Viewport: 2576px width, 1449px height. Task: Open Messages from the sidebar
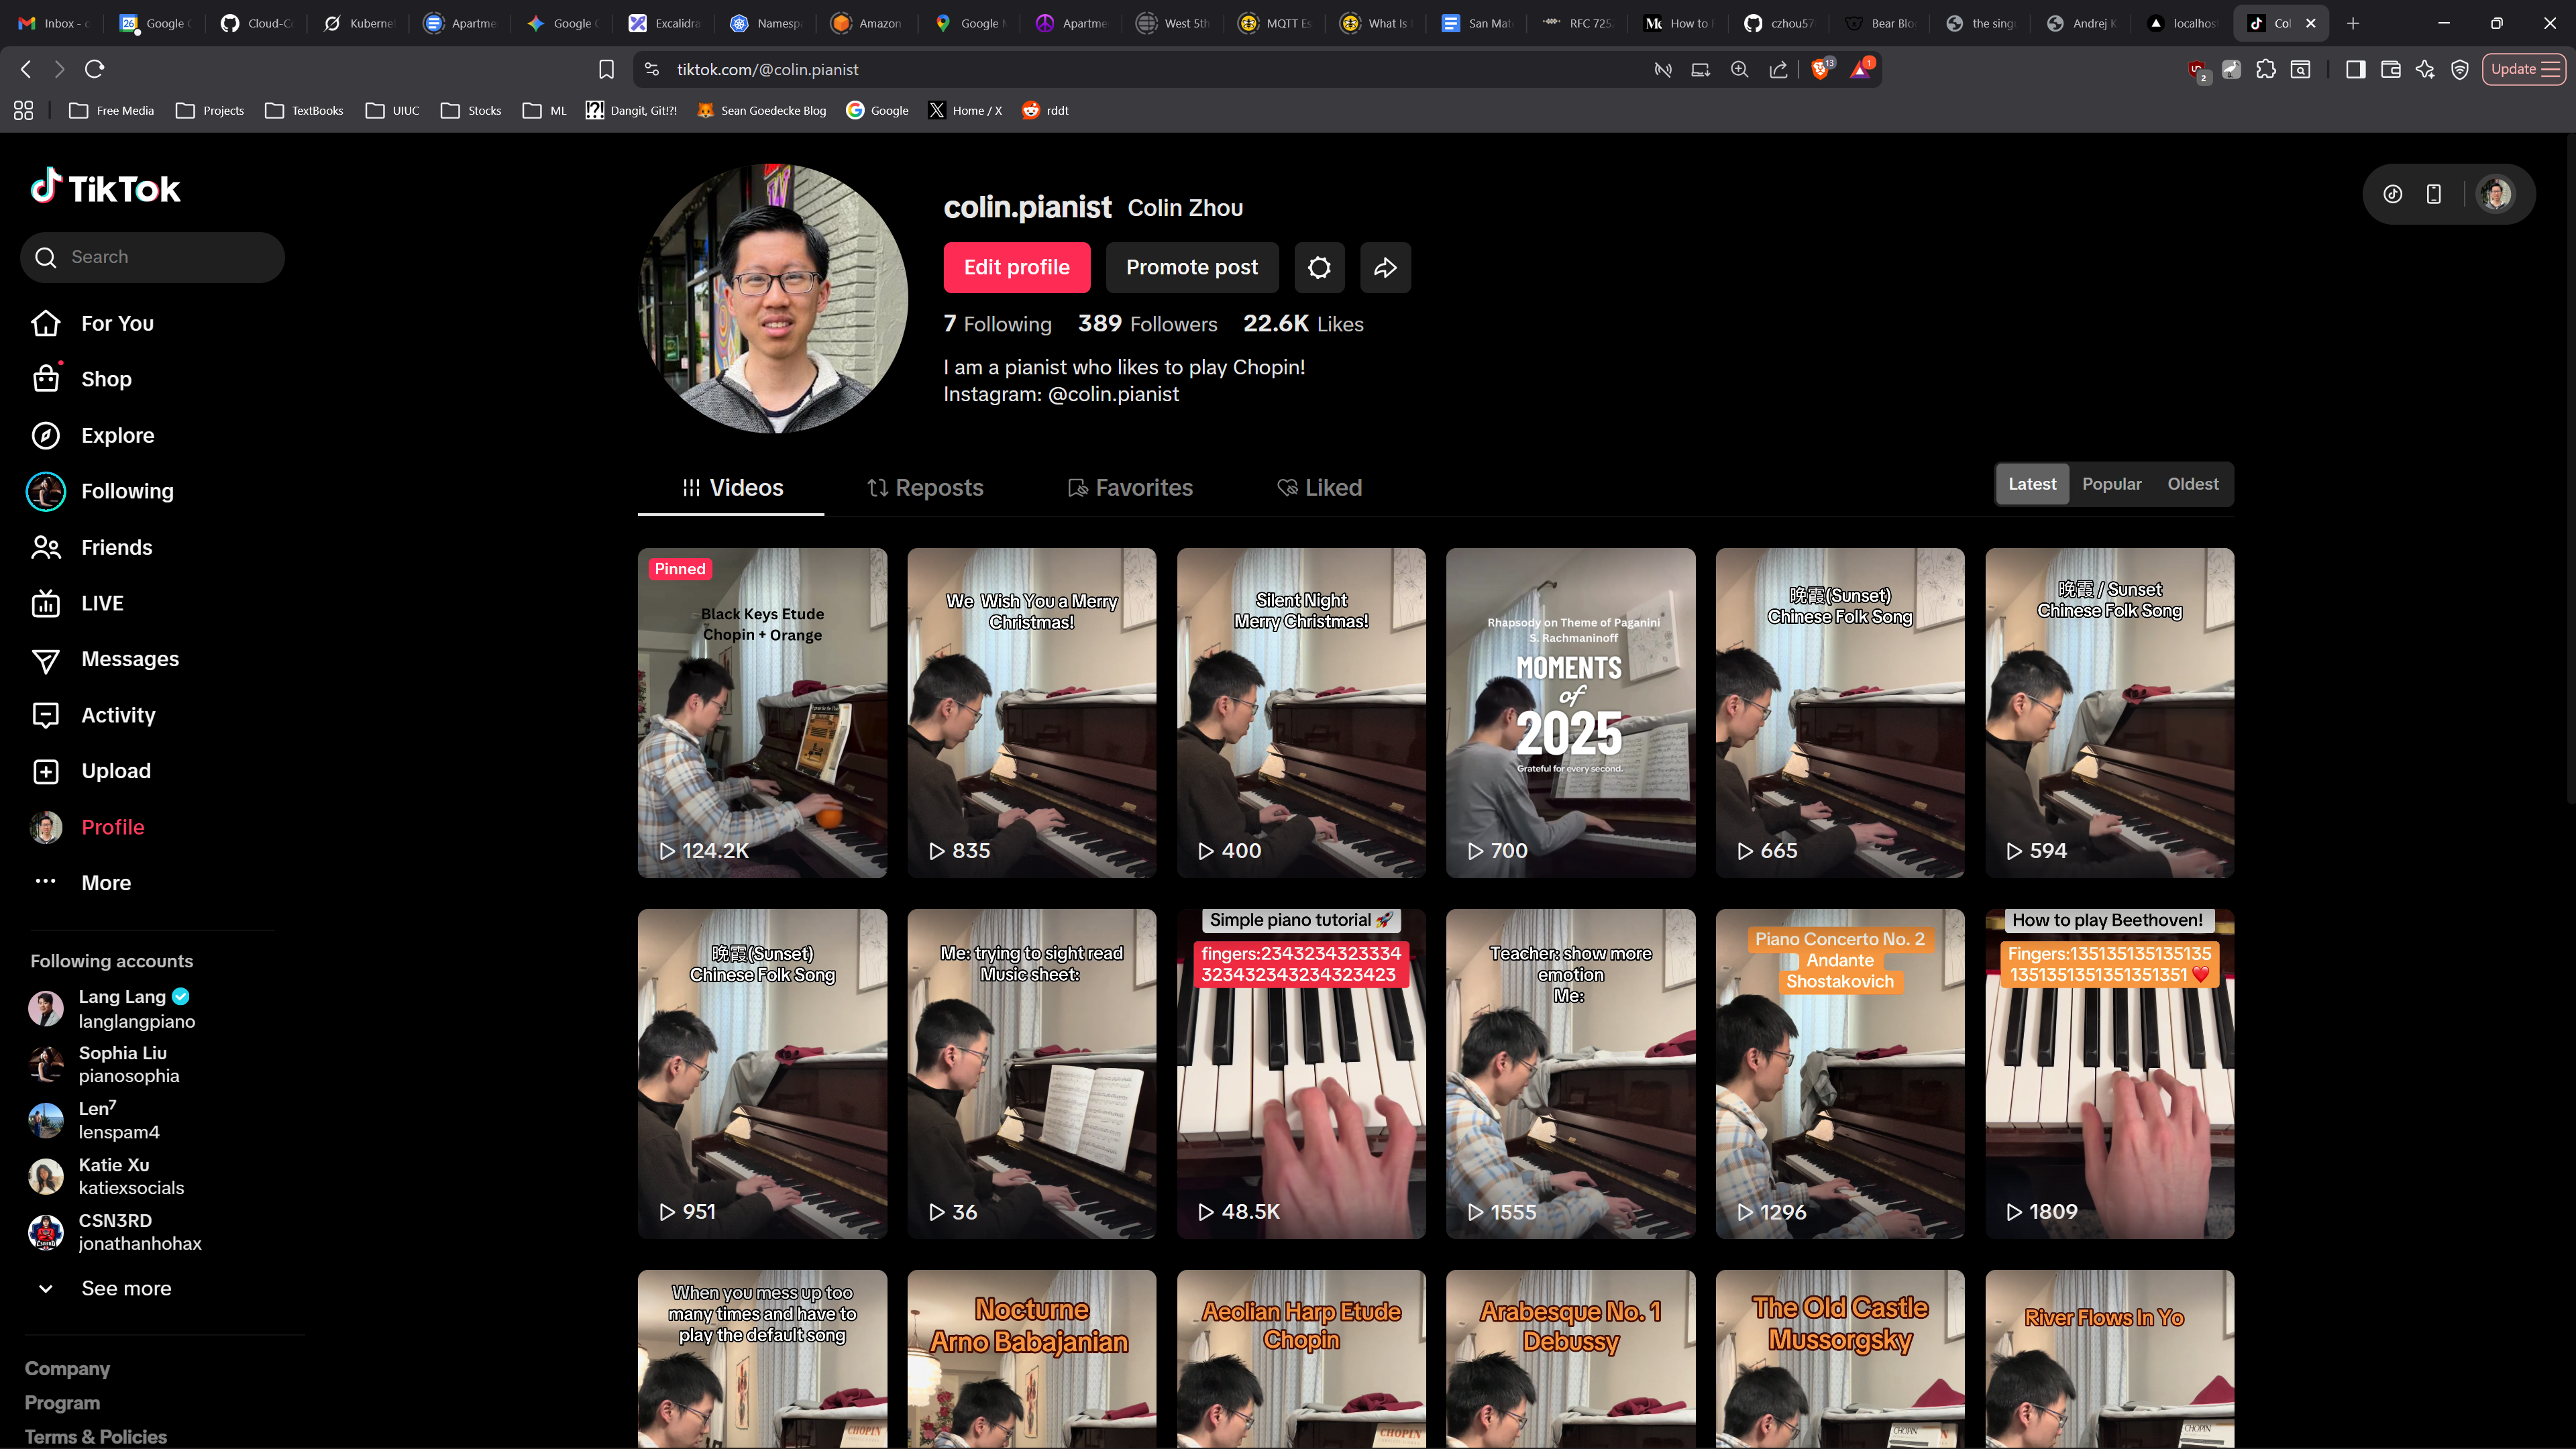click(x=46, y=659)
